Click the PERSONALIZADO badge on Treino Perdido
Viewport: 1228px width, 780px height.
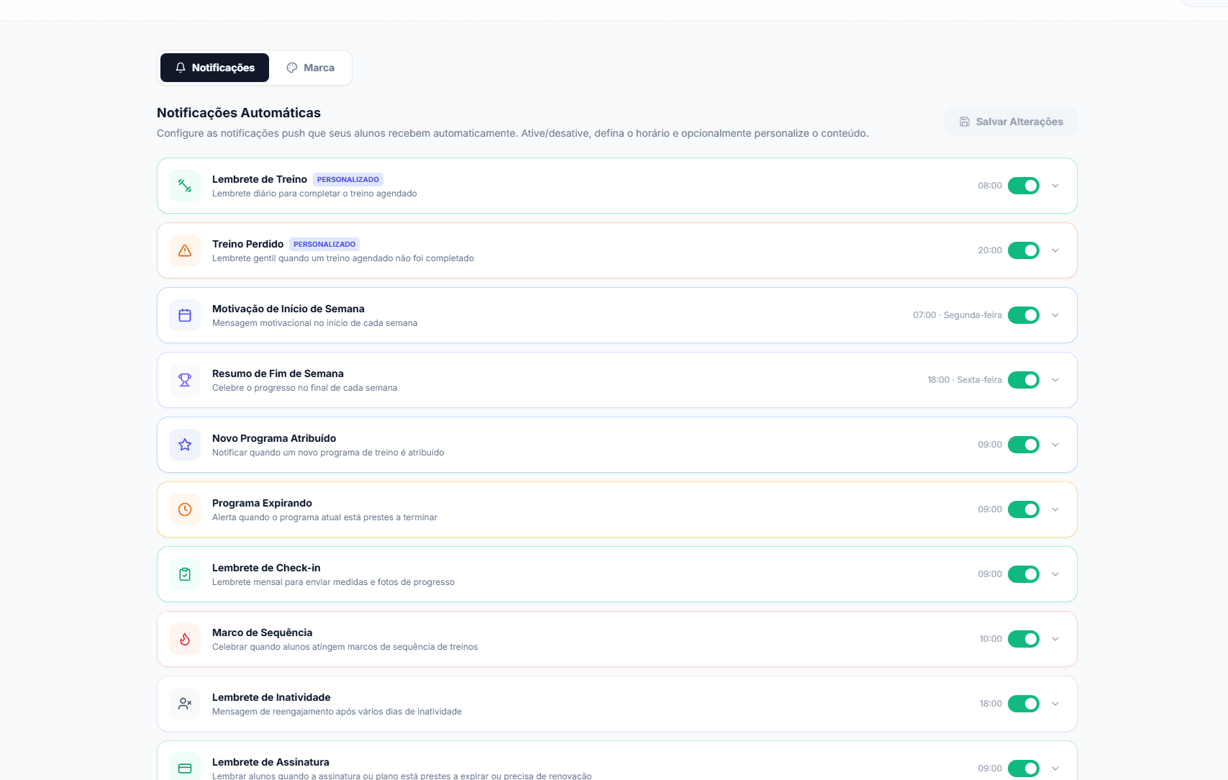(x=324, y=245)
